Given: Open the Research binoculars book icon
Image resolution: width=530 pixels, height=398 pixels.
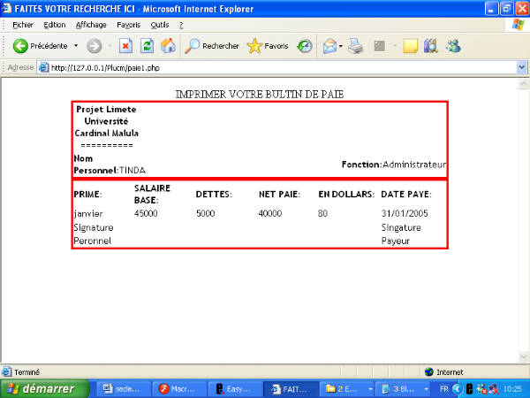Looking at the screenshot, I should pos(431,46).
